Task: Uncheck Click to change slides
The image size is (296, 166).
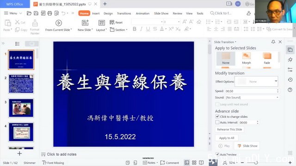Action: pyautogui.click(x=217, y=117)
